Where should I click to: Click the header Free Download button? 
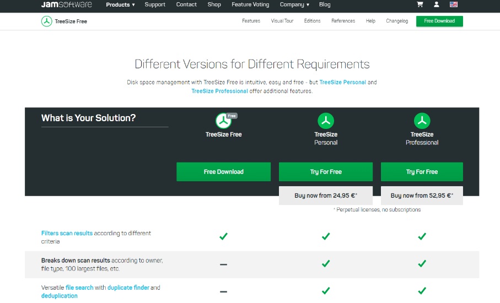(439, 21)
